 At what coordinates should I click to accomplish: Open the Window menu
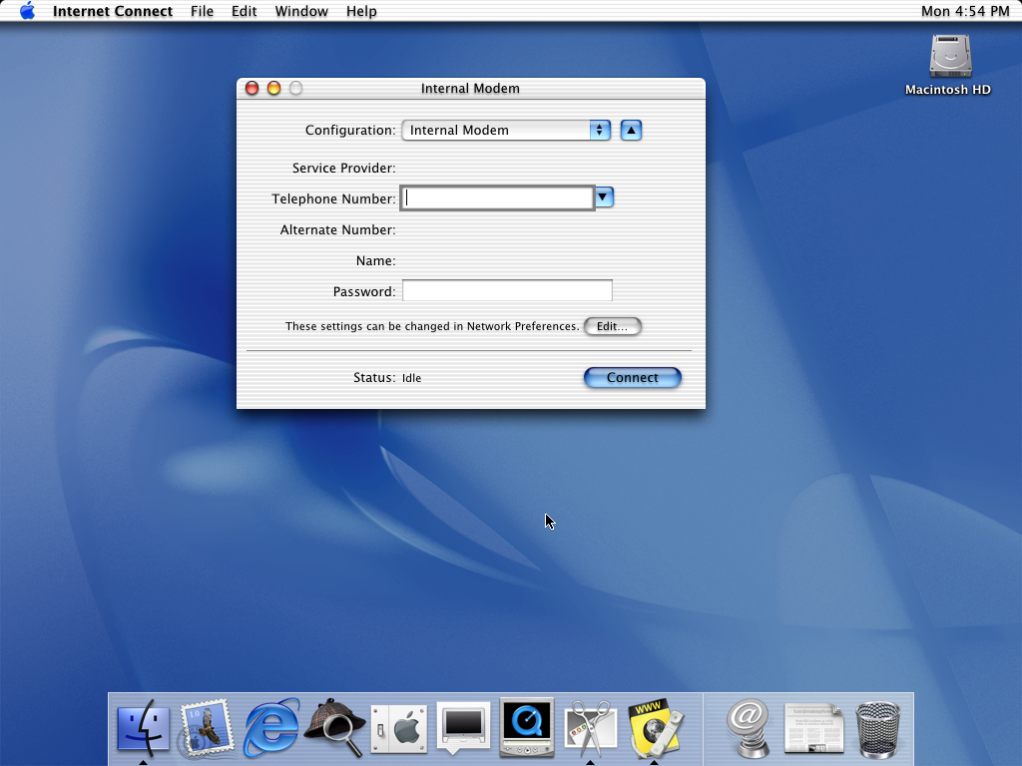pos(301,11)
